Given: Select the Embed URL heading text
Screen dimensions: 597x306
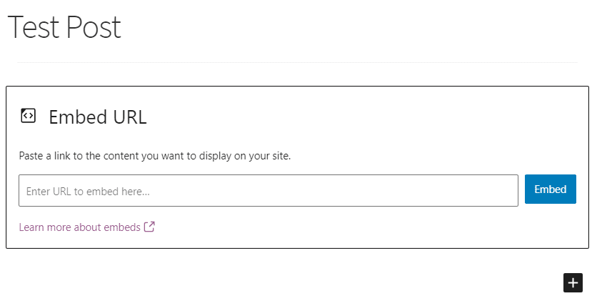Looking at the screenshot, I should 98,117.
